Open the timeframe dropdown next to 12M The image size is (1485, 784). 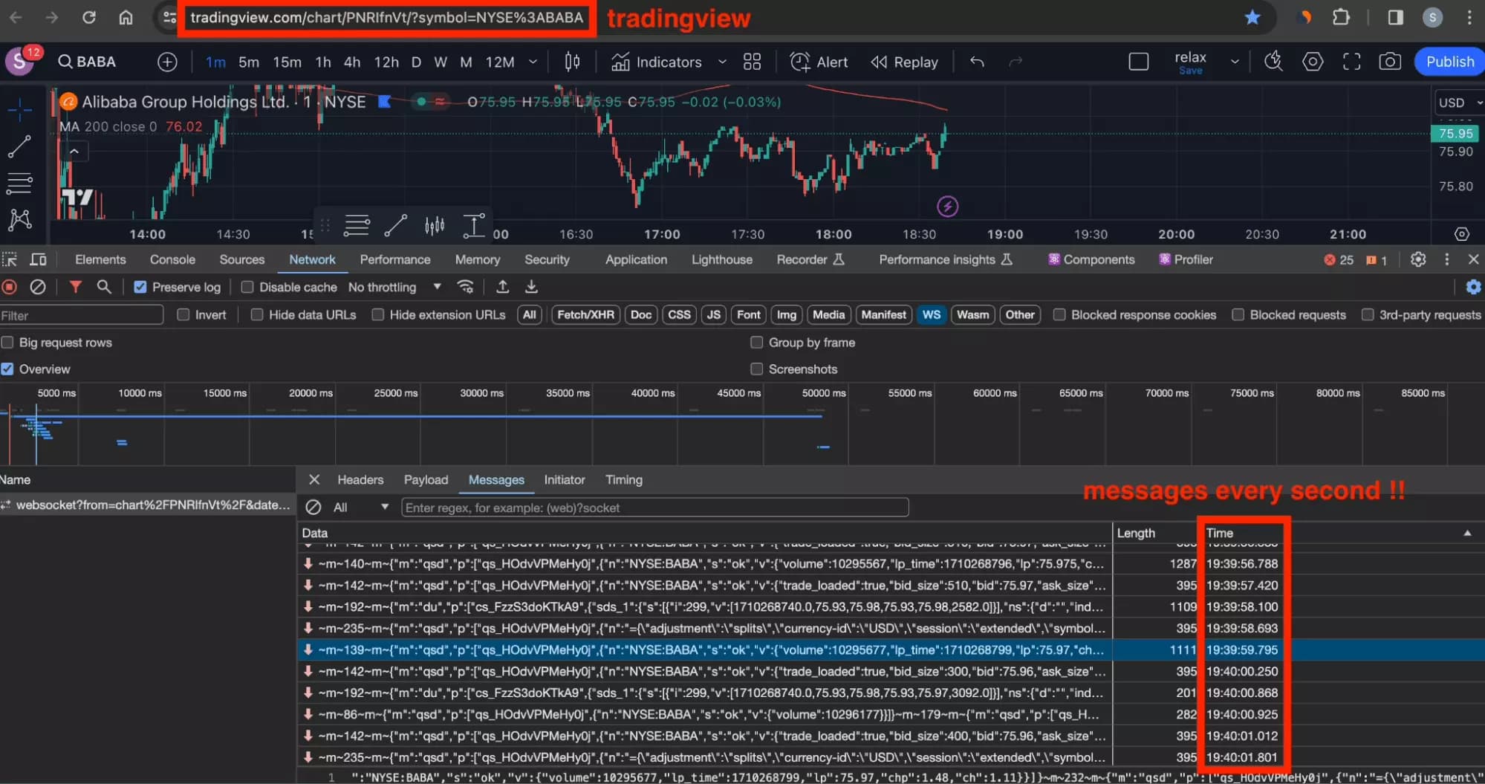click(x=533, y=62)
